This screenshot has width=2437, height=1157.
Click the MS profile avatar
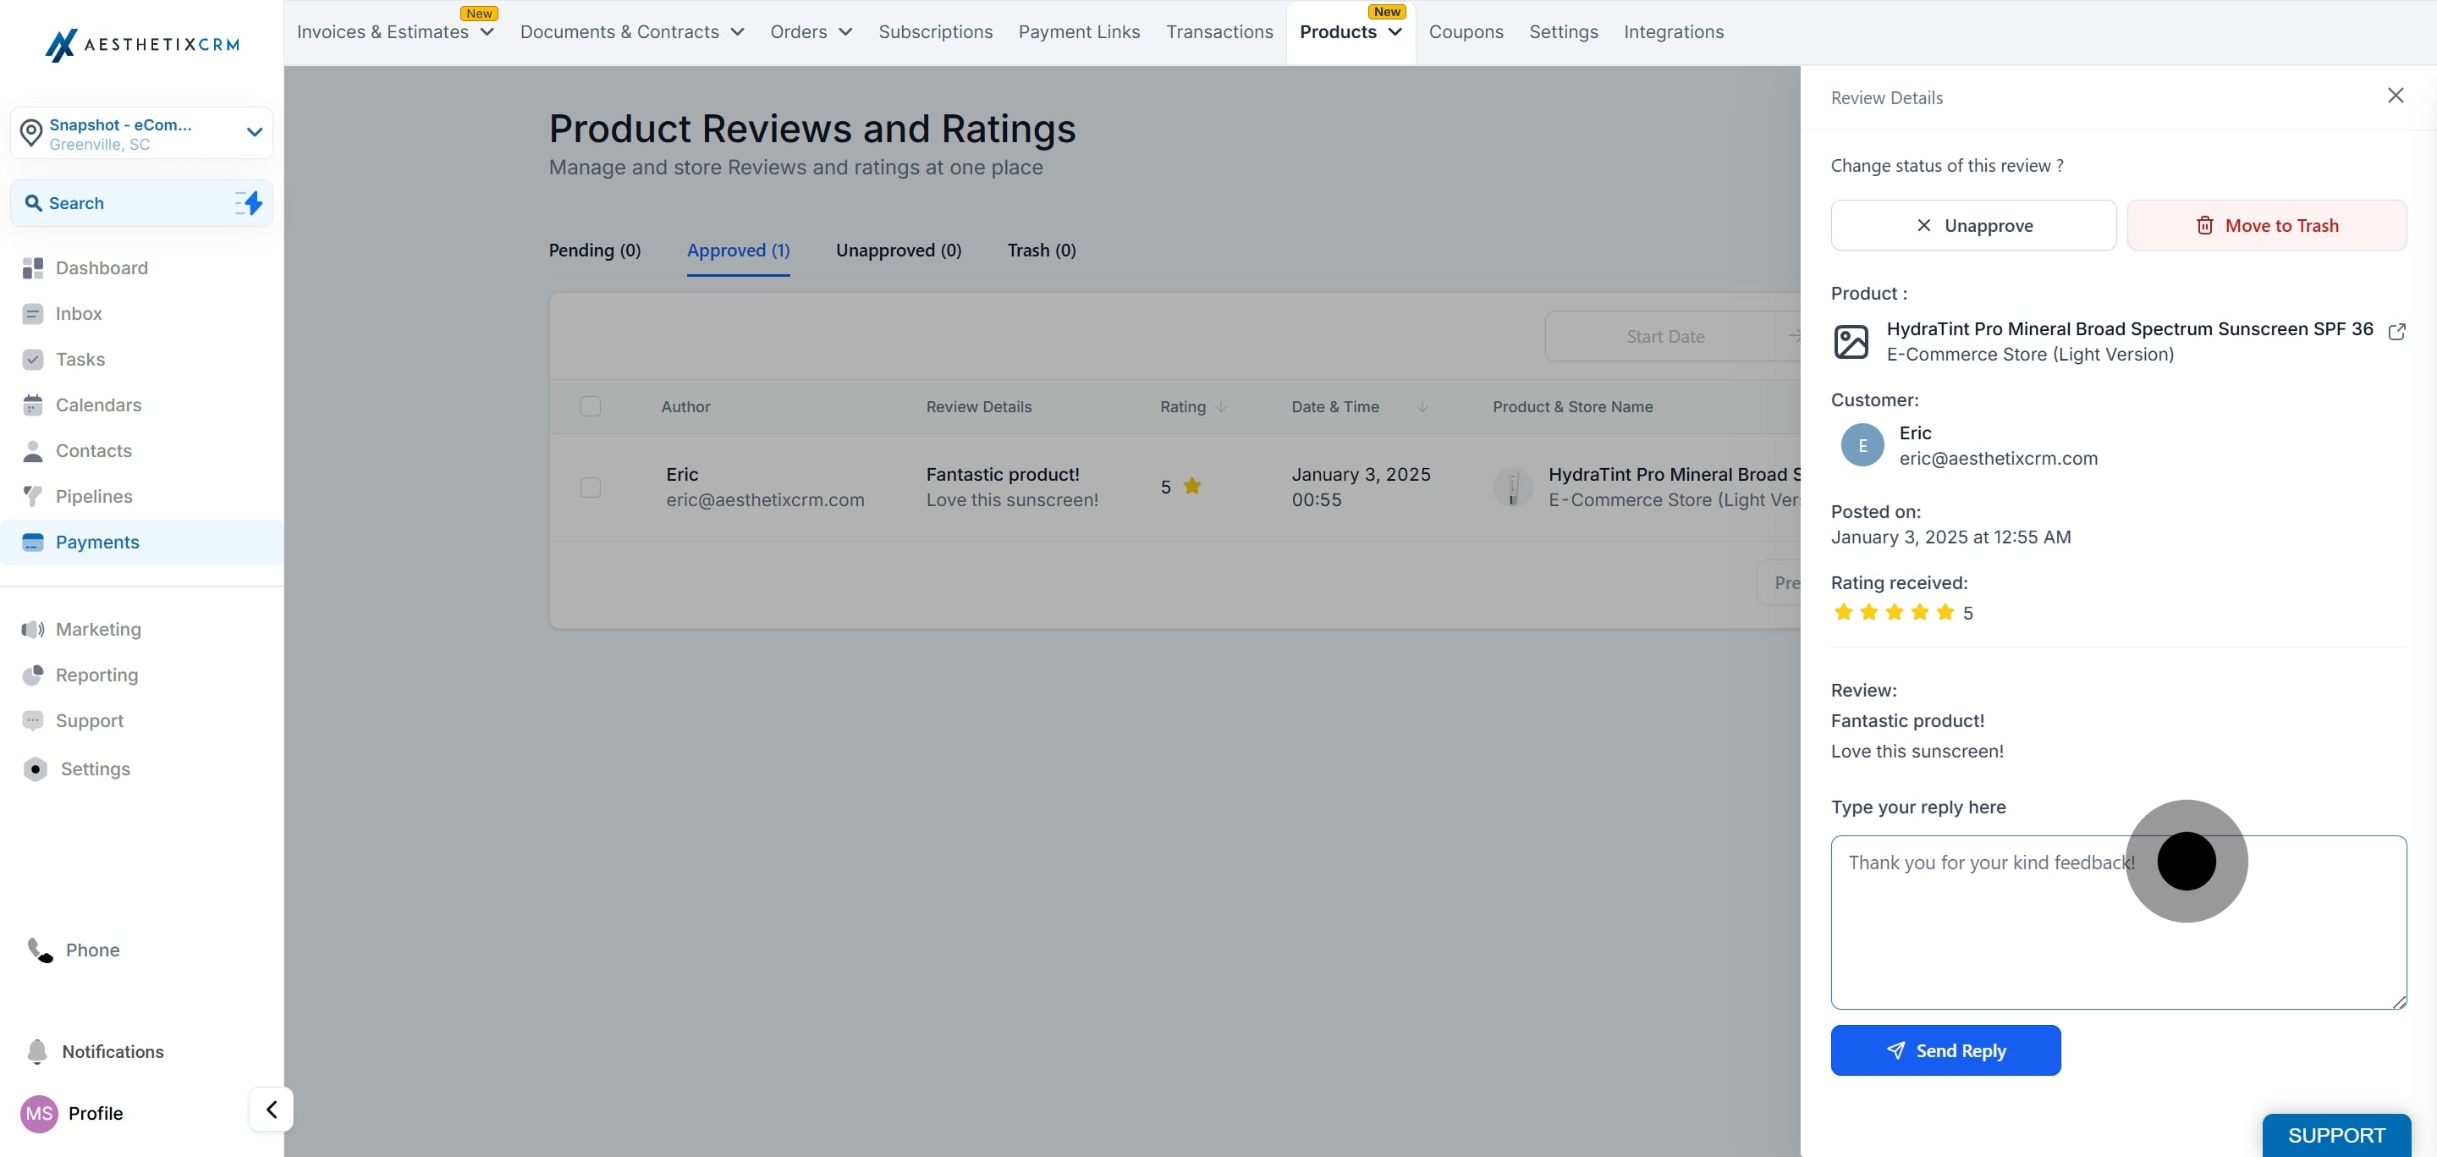(39, 1114)
